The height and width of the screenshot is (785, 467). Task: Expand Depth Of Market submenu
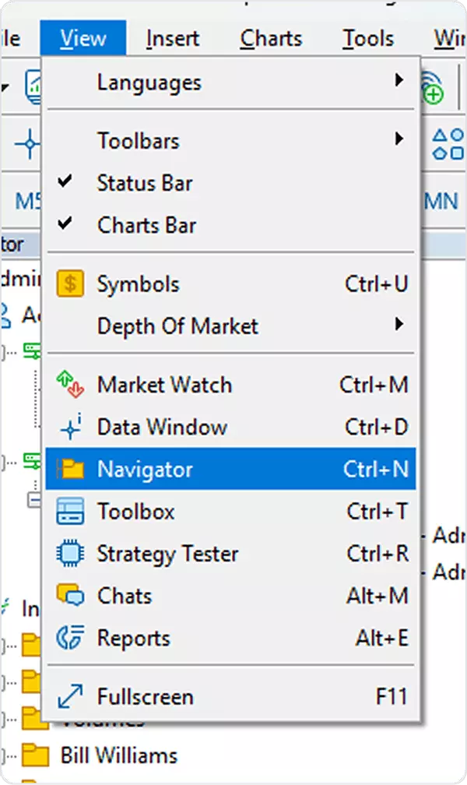pyautogui.click(x=399, y=326)
